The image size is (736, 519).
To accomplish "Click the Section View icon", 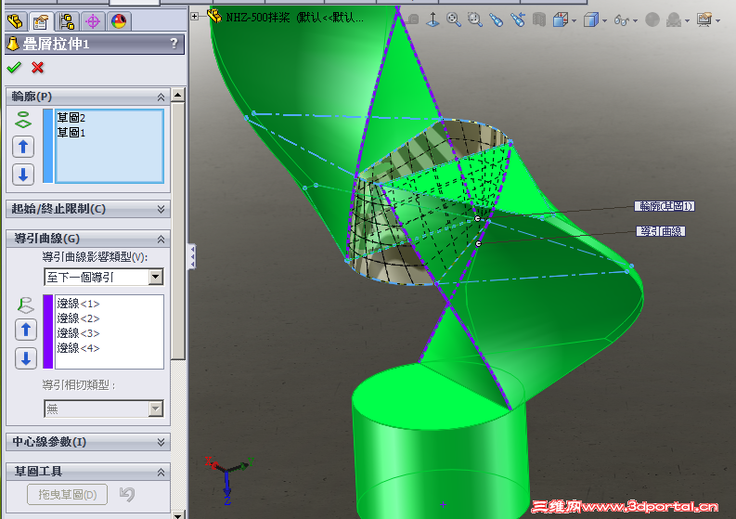I will 539,19.
